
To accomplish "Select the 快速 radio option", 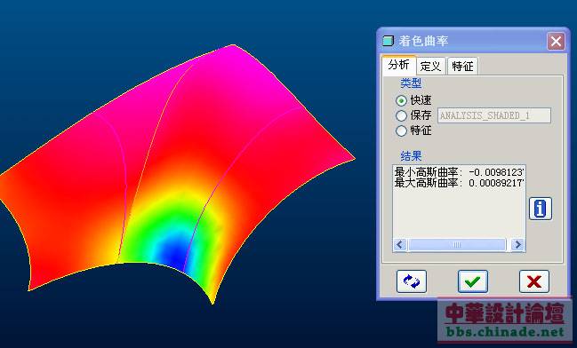I will tap(401, 100).
